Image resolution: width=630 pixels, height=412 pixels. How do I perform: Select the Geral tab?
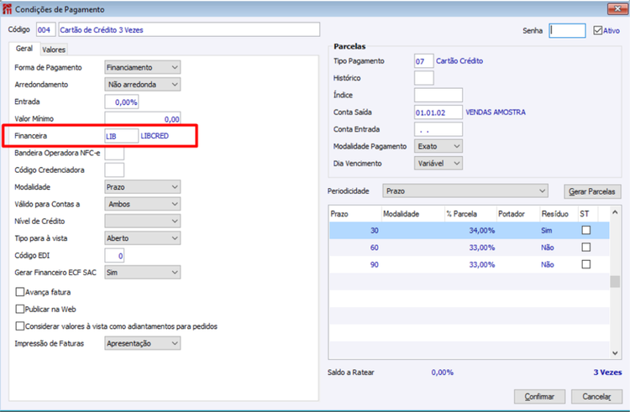tap(24, 49)
